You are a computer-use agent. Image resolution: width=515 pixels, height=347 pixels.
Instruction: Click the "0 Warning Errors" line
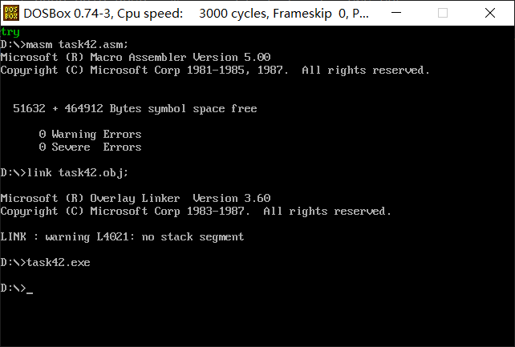click(90, 134)
